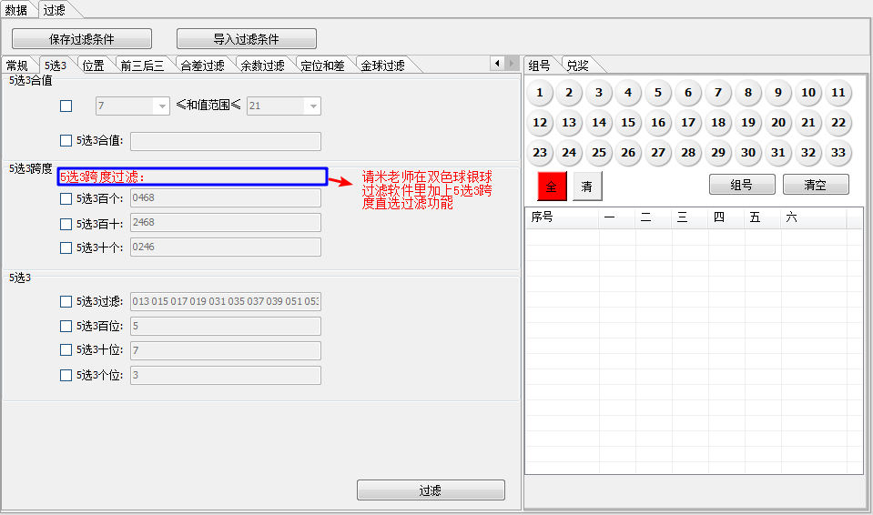Select number ball 9
Screen dimensions: 873x515
(778, 93)
